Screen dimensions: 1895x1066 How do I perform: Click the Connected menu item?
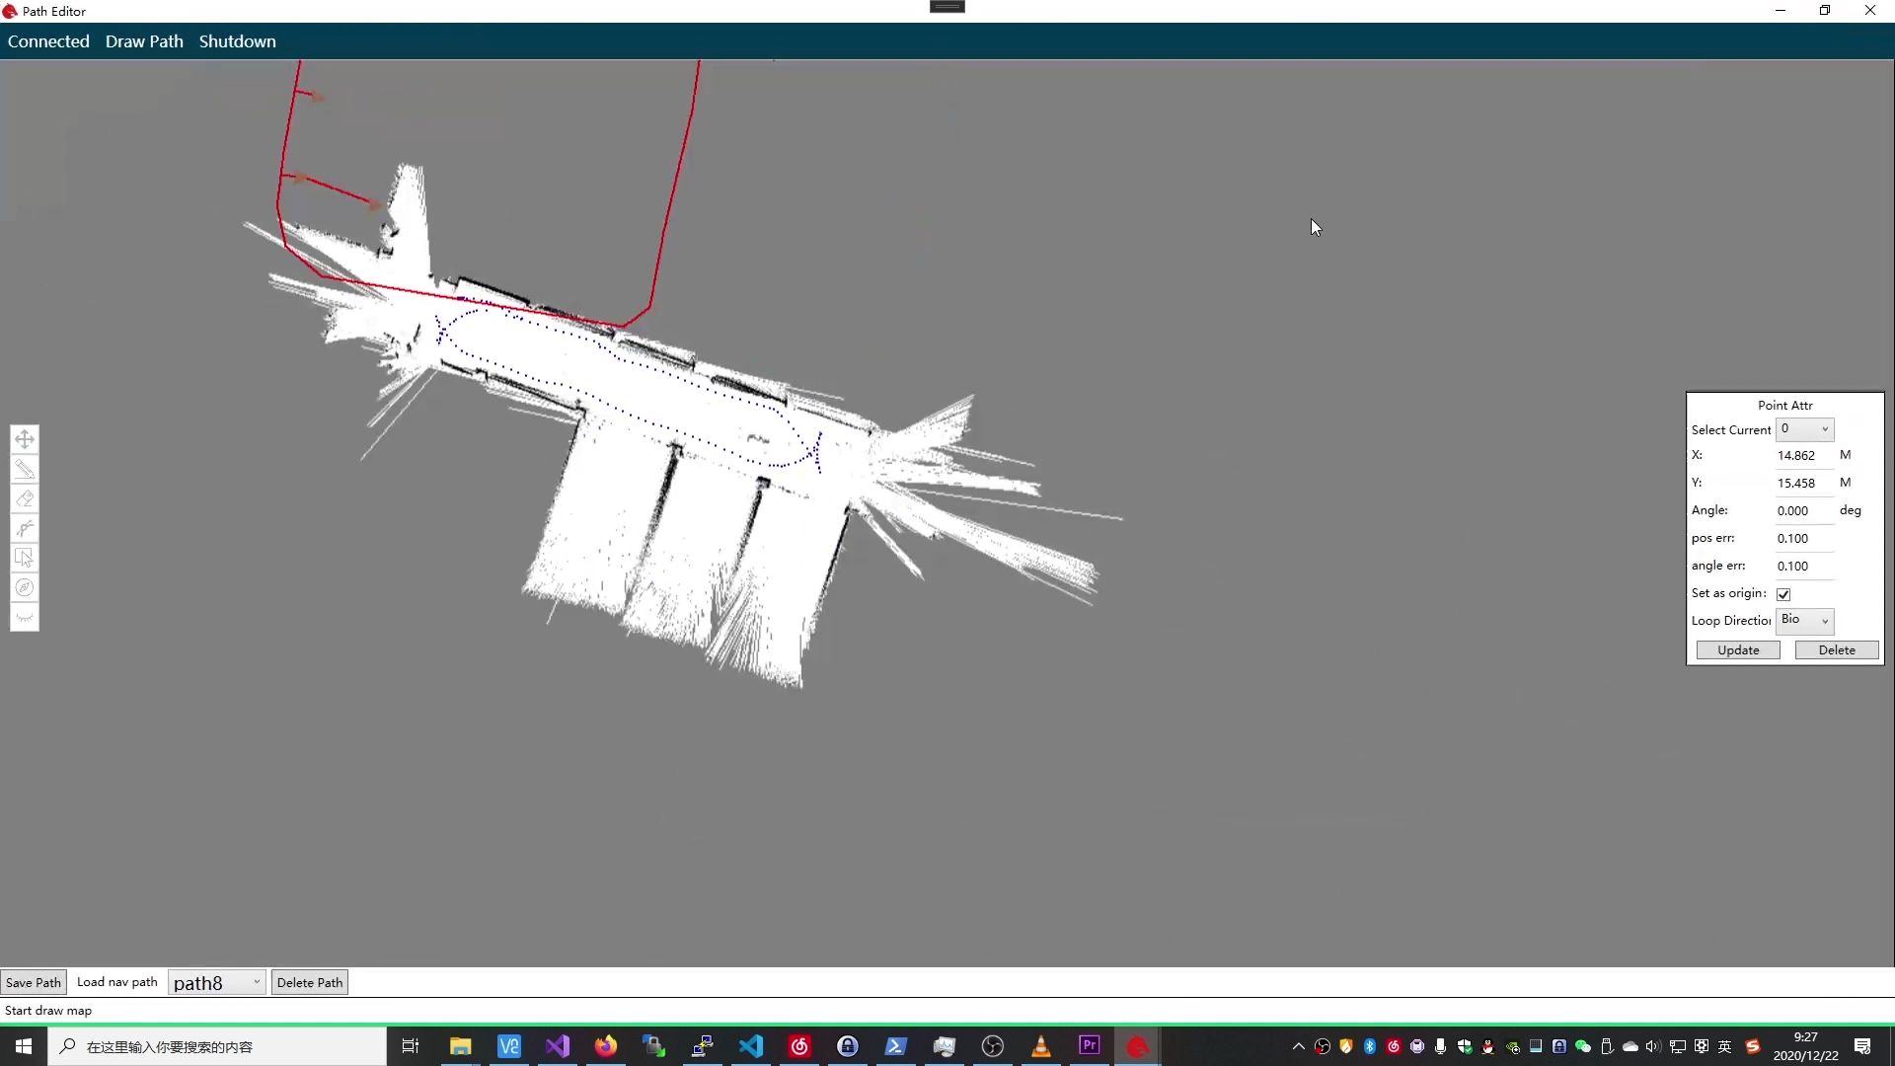48,41
